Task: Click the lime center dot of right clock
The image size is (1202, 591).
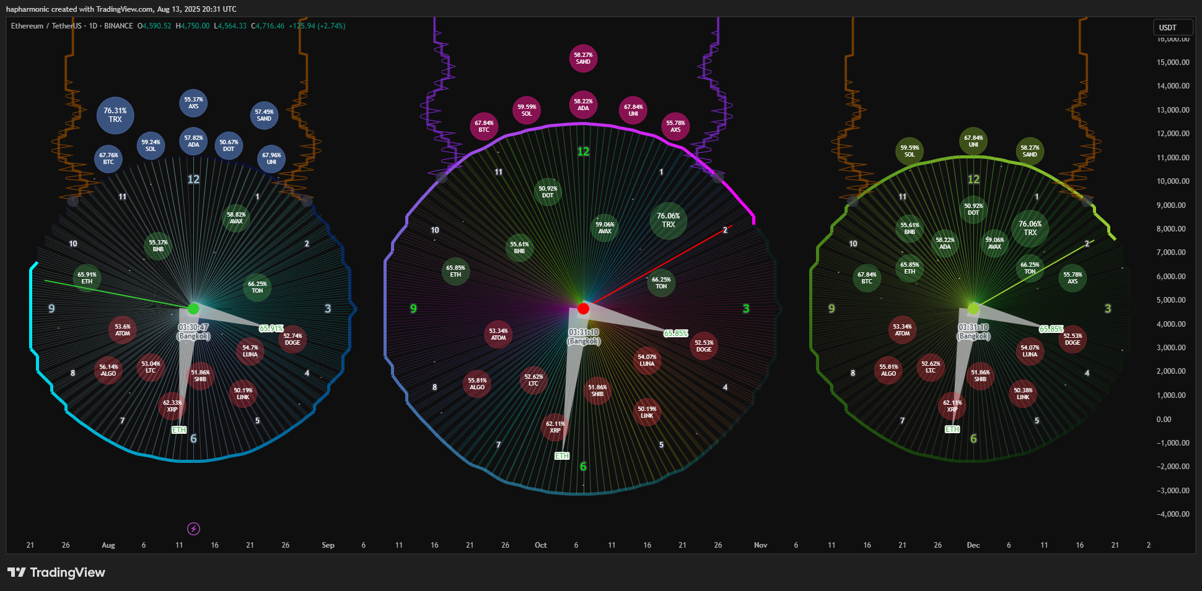Action: (973, 308)
